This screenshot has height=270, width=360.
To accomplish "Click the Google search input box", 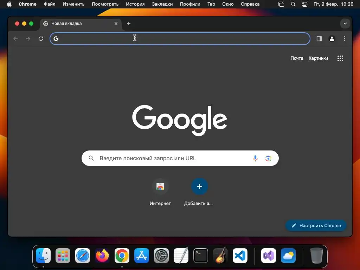I will pyautogui.click(x=180, y=158).
